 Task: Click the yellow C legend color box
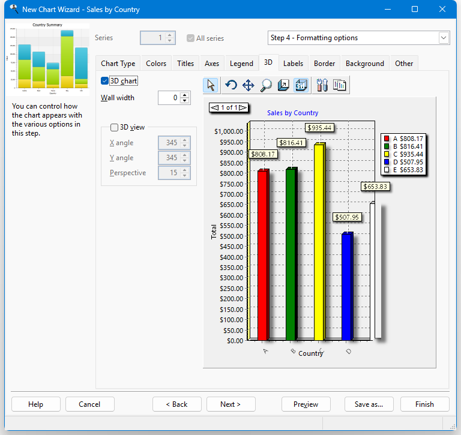tap(387, 154)
